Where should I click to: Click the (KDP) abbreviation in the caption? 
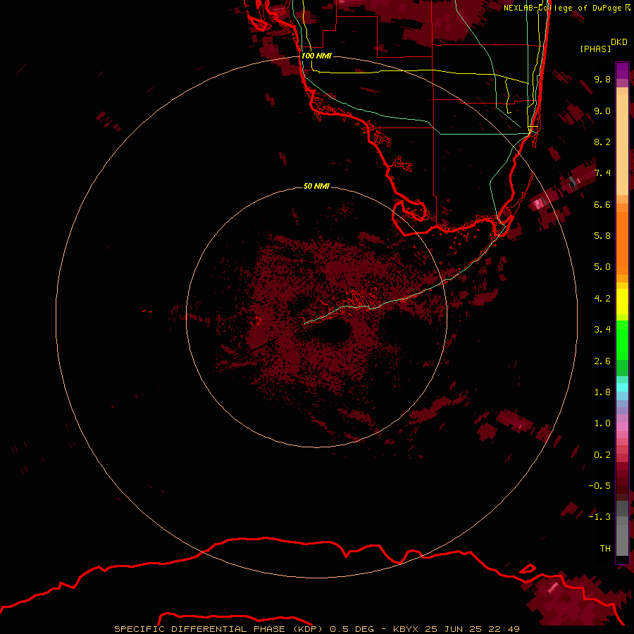tap(308, 629)
